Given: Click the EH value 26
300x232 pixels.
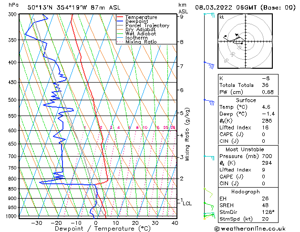Looking at the screenshot, I should click(265, 199).
